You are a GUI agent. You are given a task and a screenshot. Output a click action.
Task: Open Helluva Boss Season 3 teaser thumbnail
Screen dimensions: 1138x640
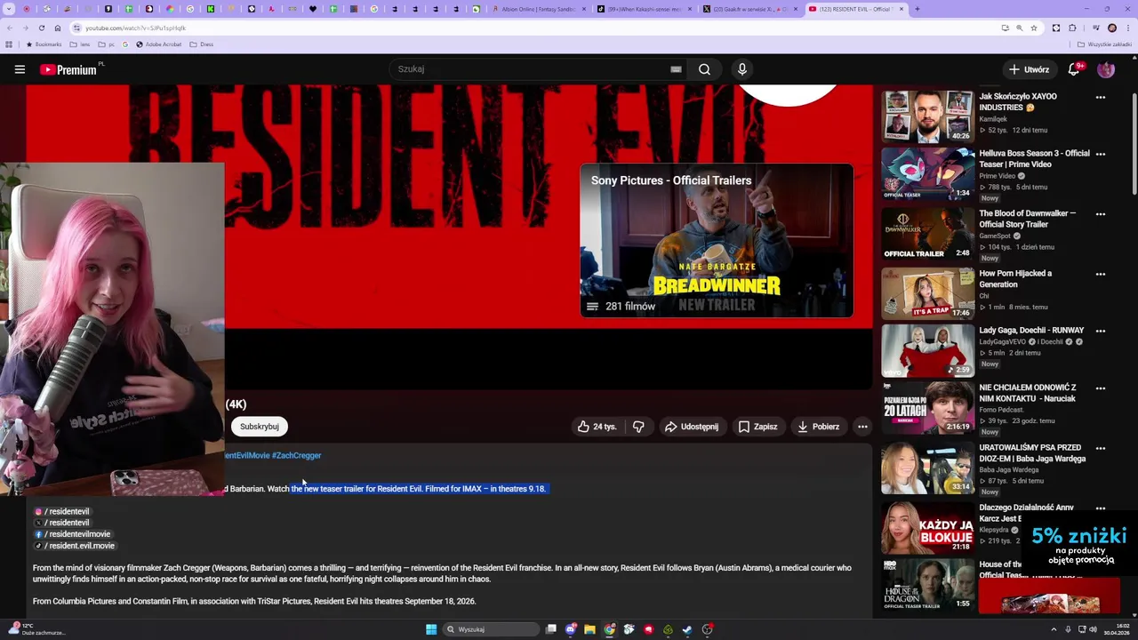coord(927,173)
